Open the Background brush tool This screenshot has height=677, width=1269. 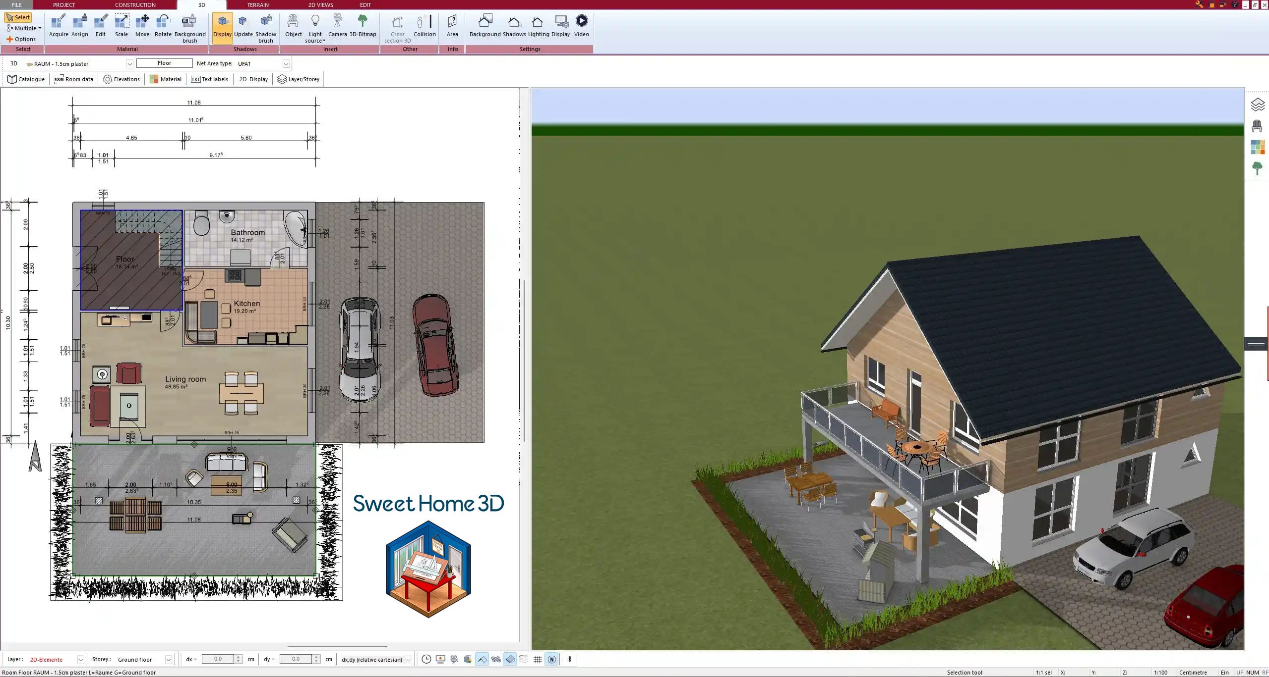189,27
